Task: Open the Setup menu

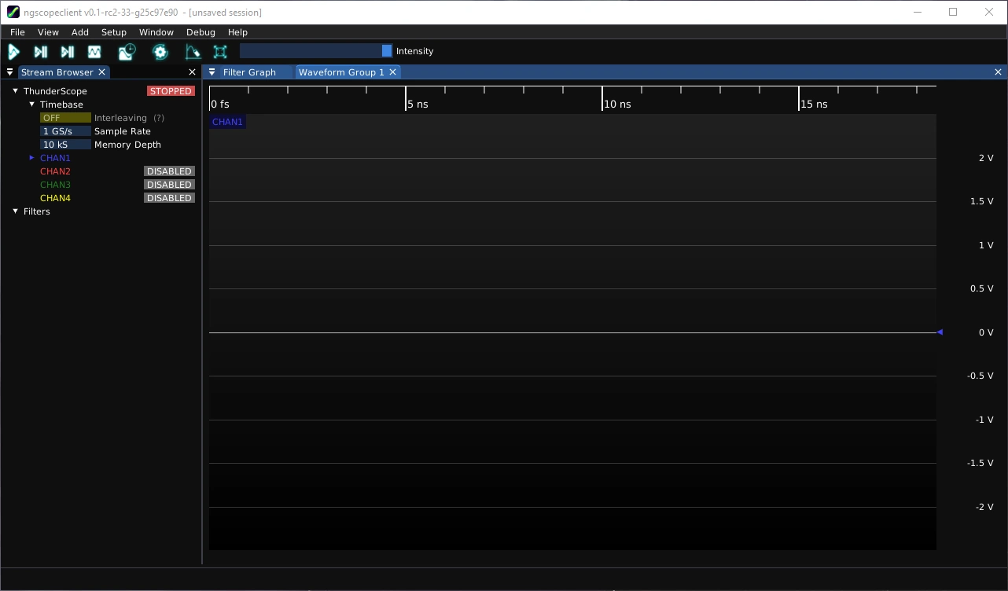Action: pos(113,32)
